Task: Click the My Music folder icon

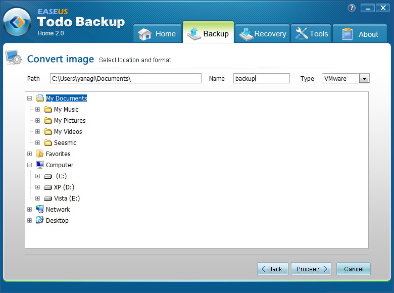Action: coord(48,109)
